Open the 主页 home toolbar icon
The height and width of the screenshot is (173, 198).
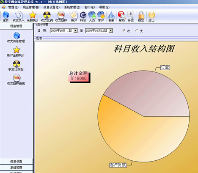[x=6, y=16]
